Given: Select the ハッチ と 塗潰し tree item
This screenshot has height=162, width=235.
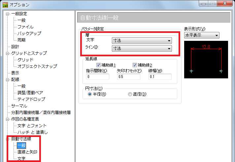Looking at the screenshot, I should pyautogui.click(x=33, y=132).
